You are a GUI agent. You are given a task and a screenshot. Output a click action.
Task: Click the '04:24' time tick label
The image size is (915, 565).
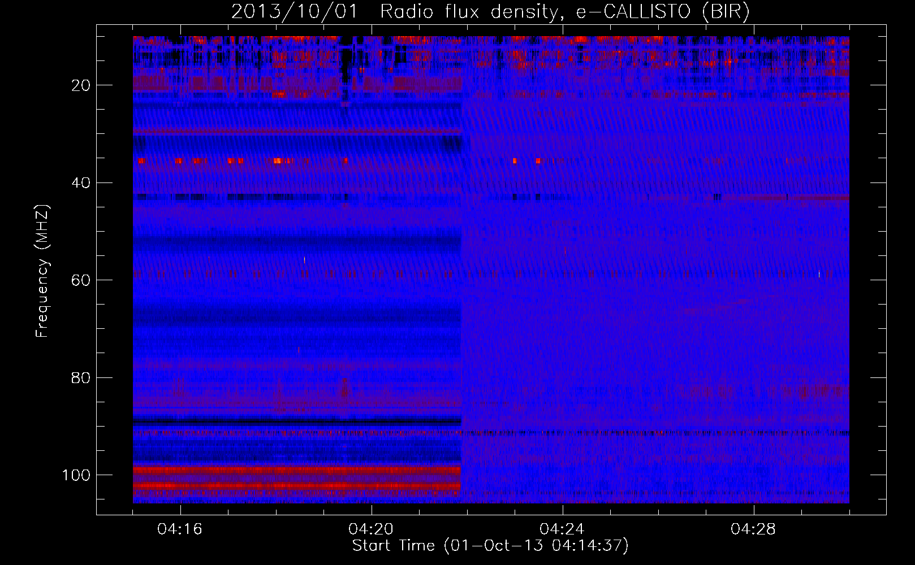562,529
